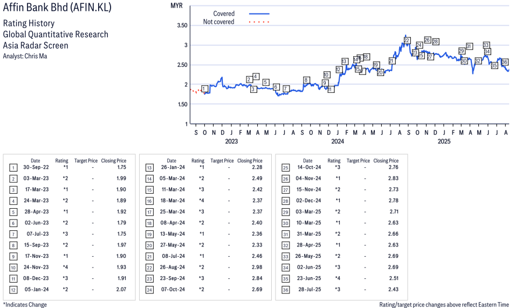Screen dimensions: 515x308
Task: Click chart marker 1 on the price line
Action: (x=204, y=88)
